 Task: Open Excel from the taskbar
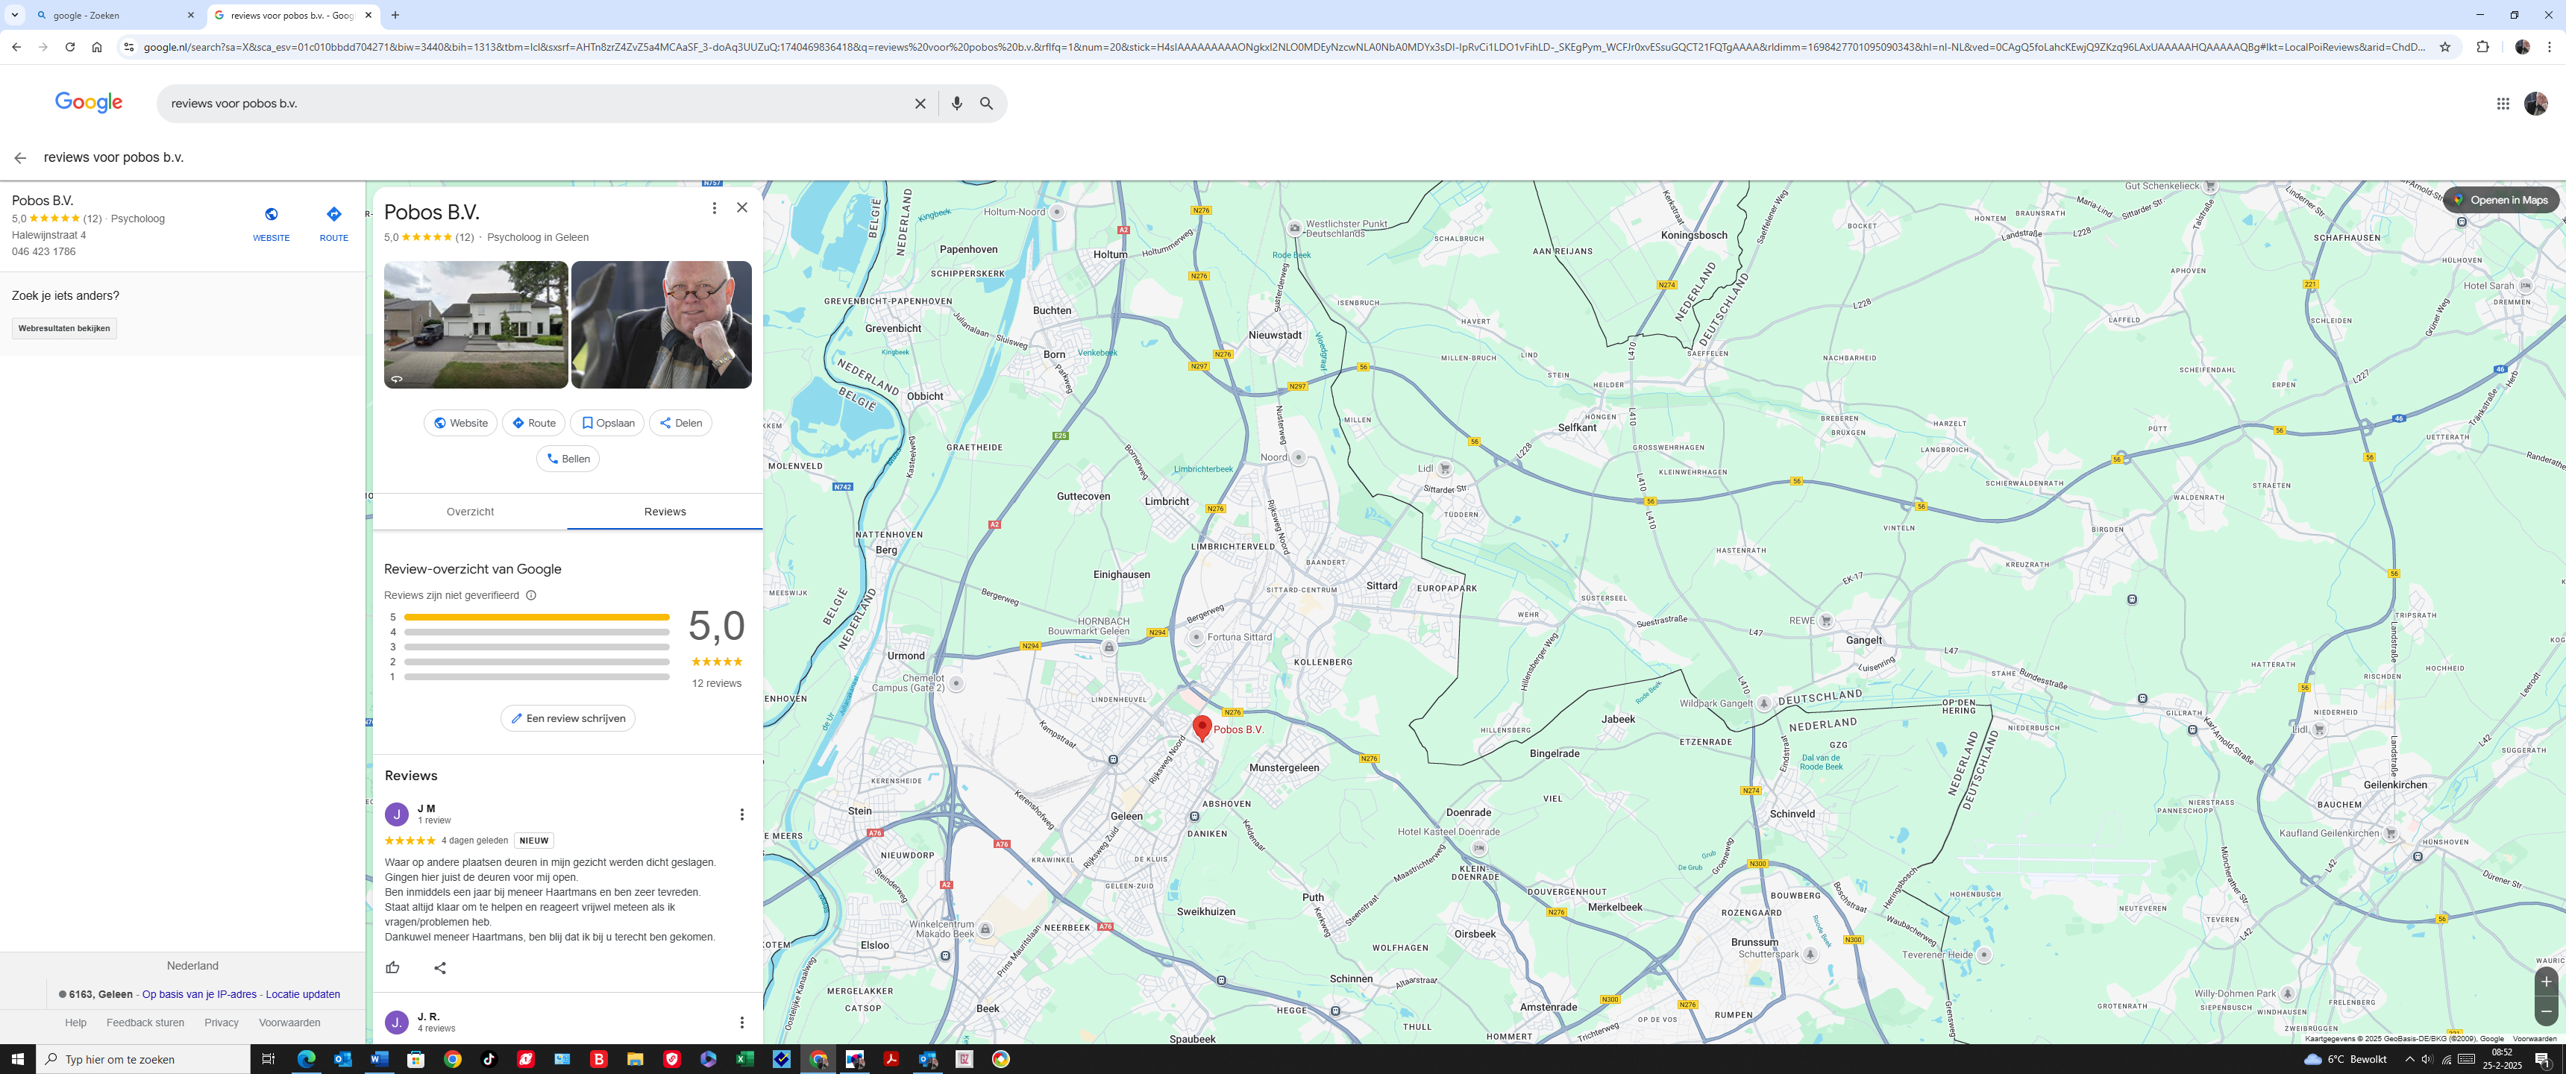tap(744, 1059)
